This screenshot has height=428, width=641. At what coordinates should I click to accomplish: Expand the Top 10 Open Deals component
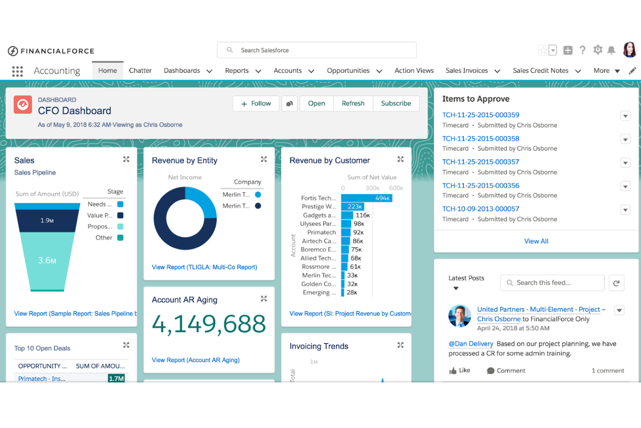pyautogui.click(x=126, y=345)
